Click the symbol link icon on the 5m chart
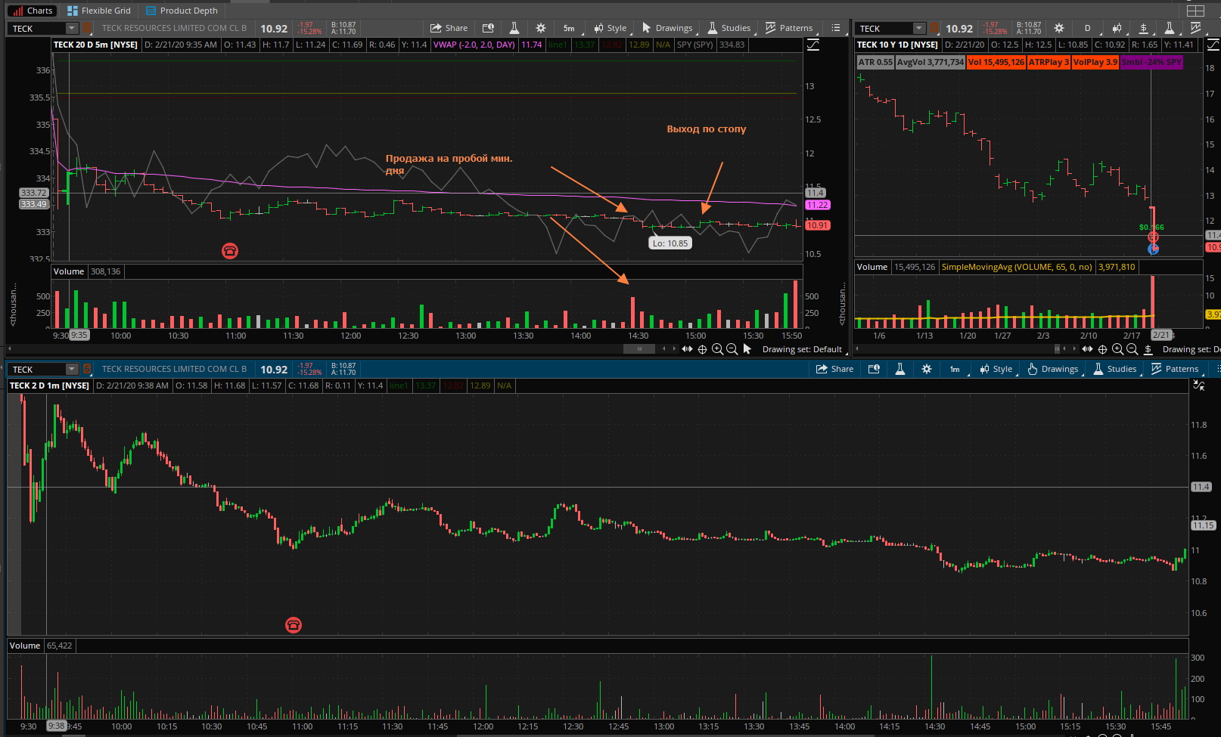 tap(87, 29)
